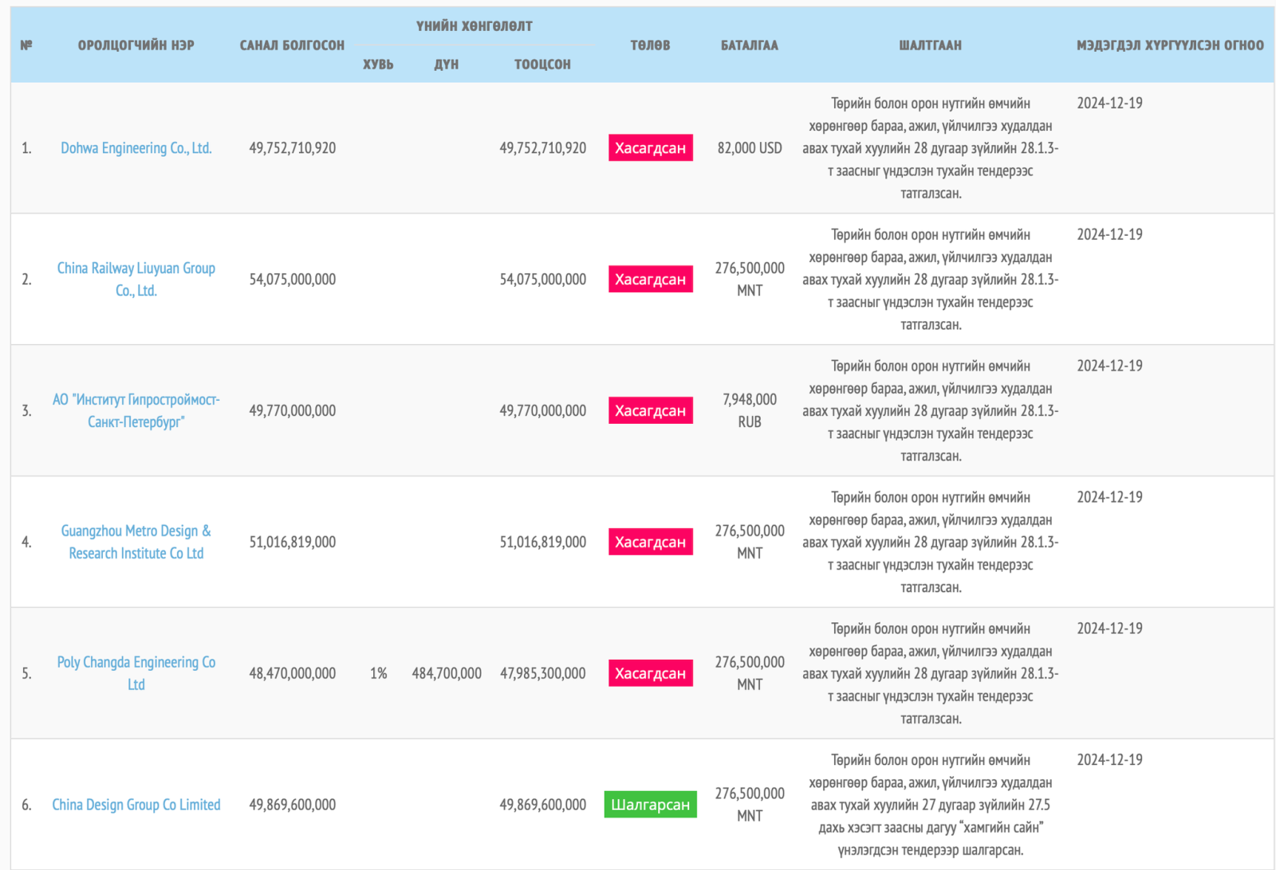Click the № column header
1276x870 pixels.
tap(26, 45)
